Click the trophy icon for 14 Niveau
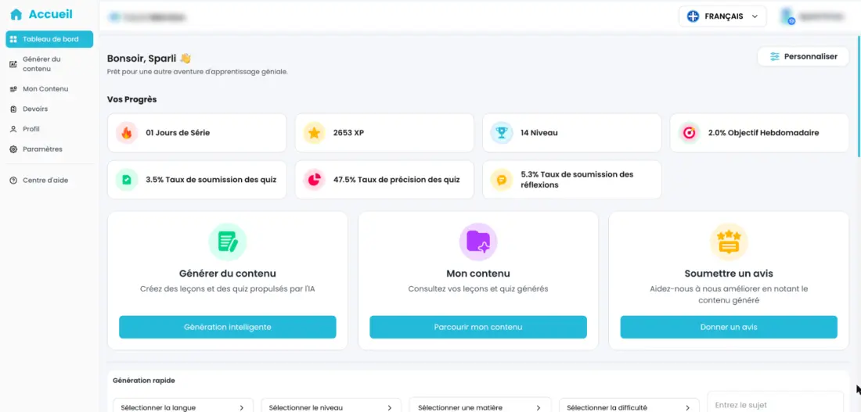 [502, 133]
